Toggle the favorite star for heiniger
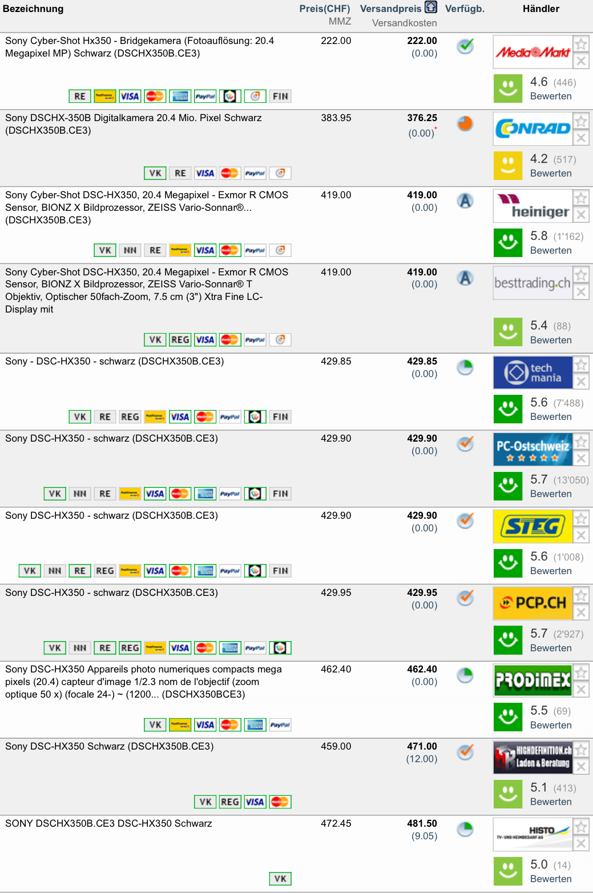The height and width of the screenshot is (893, 593). coord(581,198)
